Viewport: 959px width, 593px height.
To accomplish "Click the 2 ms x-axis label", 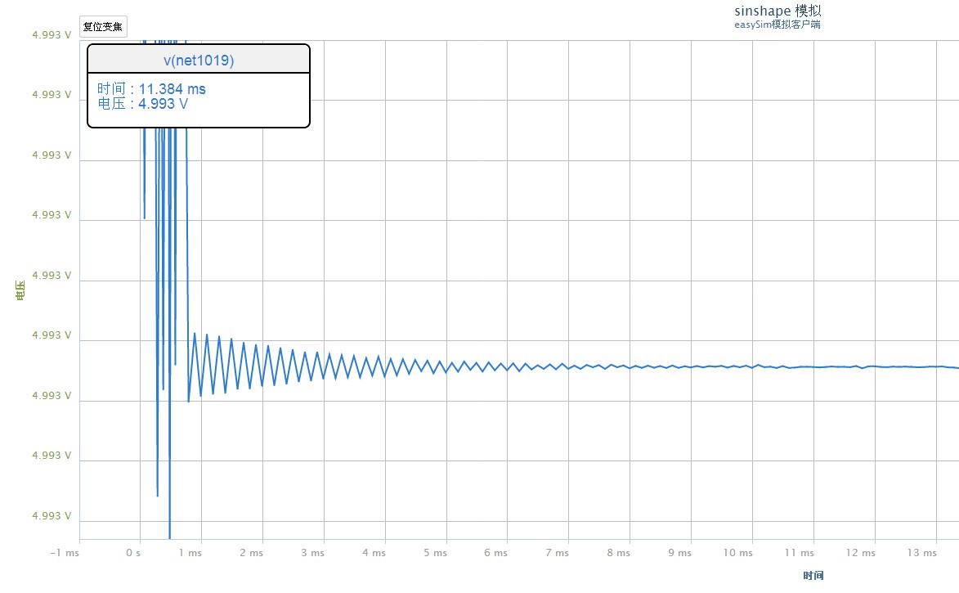I will 251,553.
